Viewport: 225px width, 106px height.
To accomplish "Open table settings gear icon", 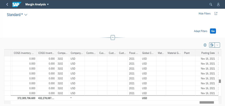I will point(205,45).
